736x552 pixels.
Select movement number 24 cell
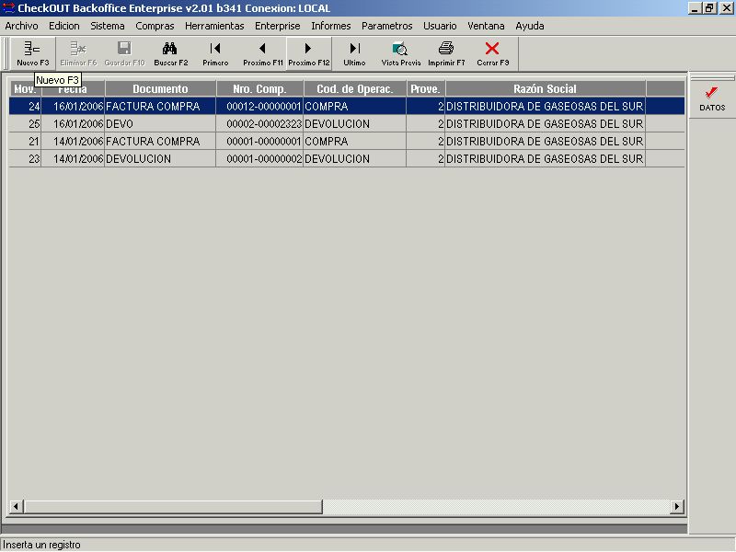tap(26, 107)
